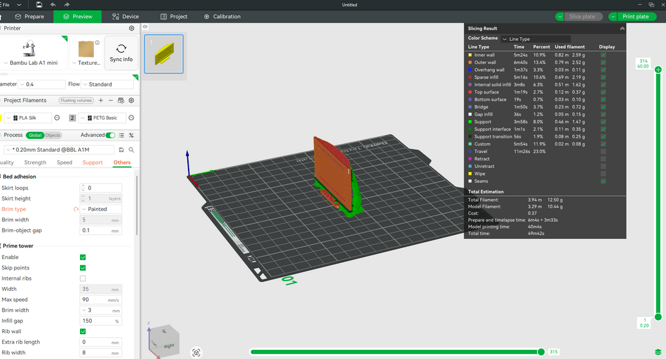Screen dimensions: 666x359
Task: Check the Internal ribs checkbox
Action: tap(83, 279)
